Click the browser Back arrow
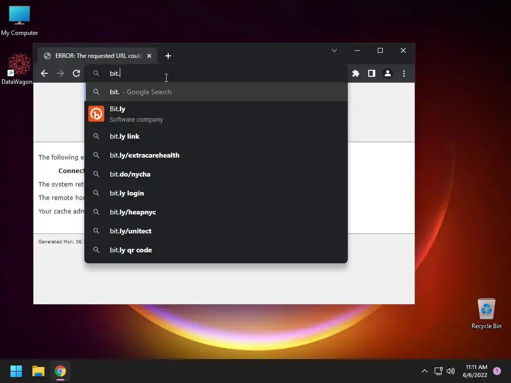 (44, 73)
